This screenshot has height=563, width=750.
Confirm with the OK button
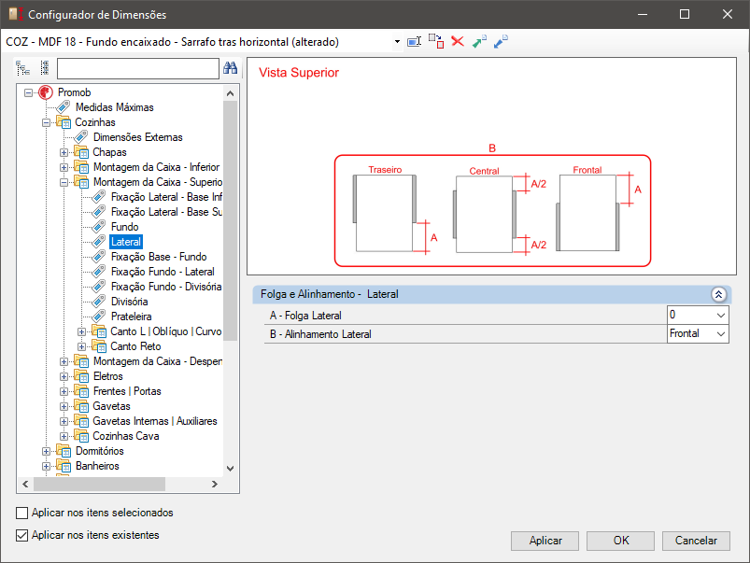point(620,541)
